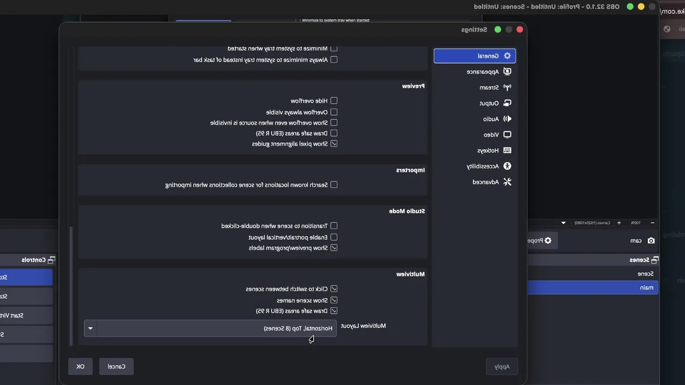Click the Settings pane vertical scrollbar
The width and height of the screenshot is (685, 385).
[x=72, y=286]
